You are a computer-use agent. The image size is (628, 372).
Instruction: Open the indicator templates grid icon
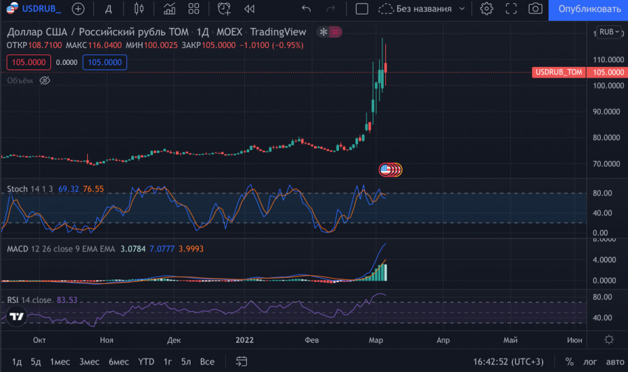194,9
